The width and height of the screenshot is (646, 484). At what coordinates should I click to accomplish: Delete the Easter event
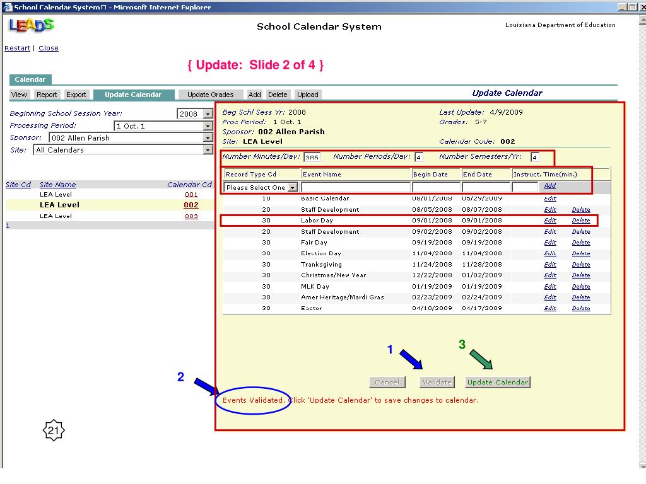click(581, 308)
